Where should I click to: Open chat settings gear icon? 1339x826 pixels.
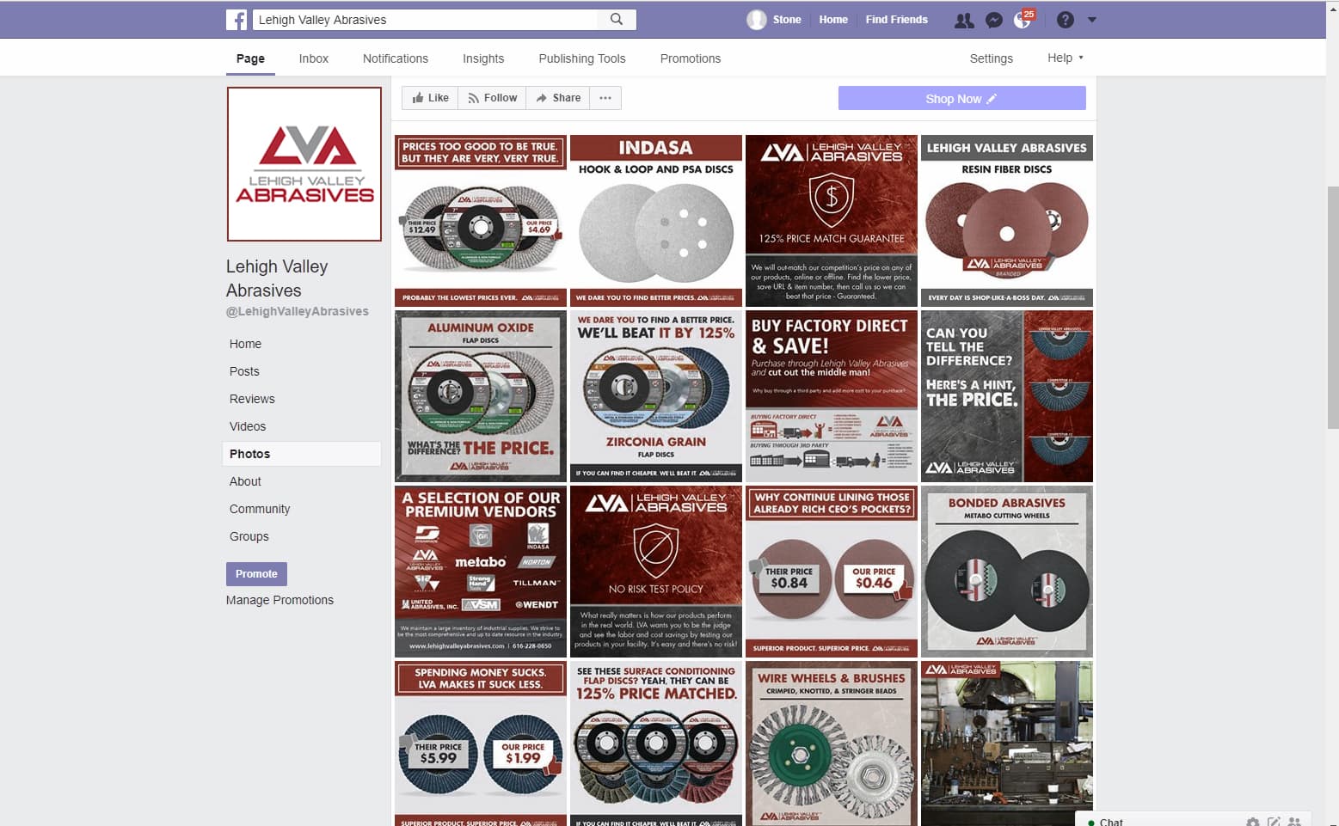point(1253,822)
